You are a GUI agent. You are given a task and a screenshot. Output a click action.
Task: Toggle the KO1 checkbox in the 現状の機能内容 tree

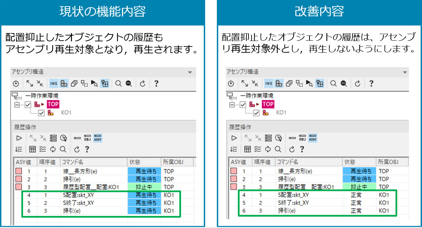[41, 113]
